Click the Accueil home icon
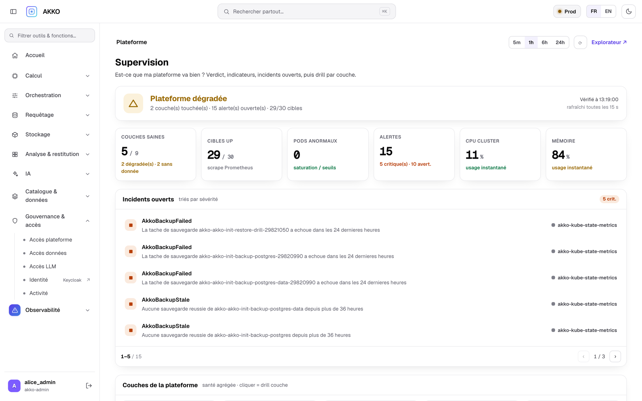 tap(15, 55)
